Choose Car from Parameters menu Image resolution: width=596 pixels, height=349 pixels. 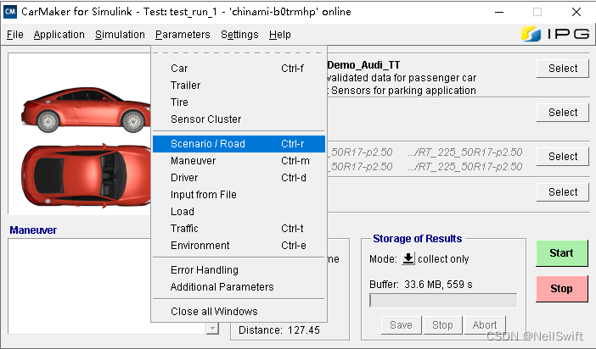pyautogui.click(x=239, y=69)
